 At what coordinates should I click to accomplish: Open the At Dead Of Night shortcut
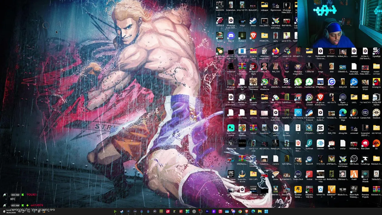[x=253, y=69]
